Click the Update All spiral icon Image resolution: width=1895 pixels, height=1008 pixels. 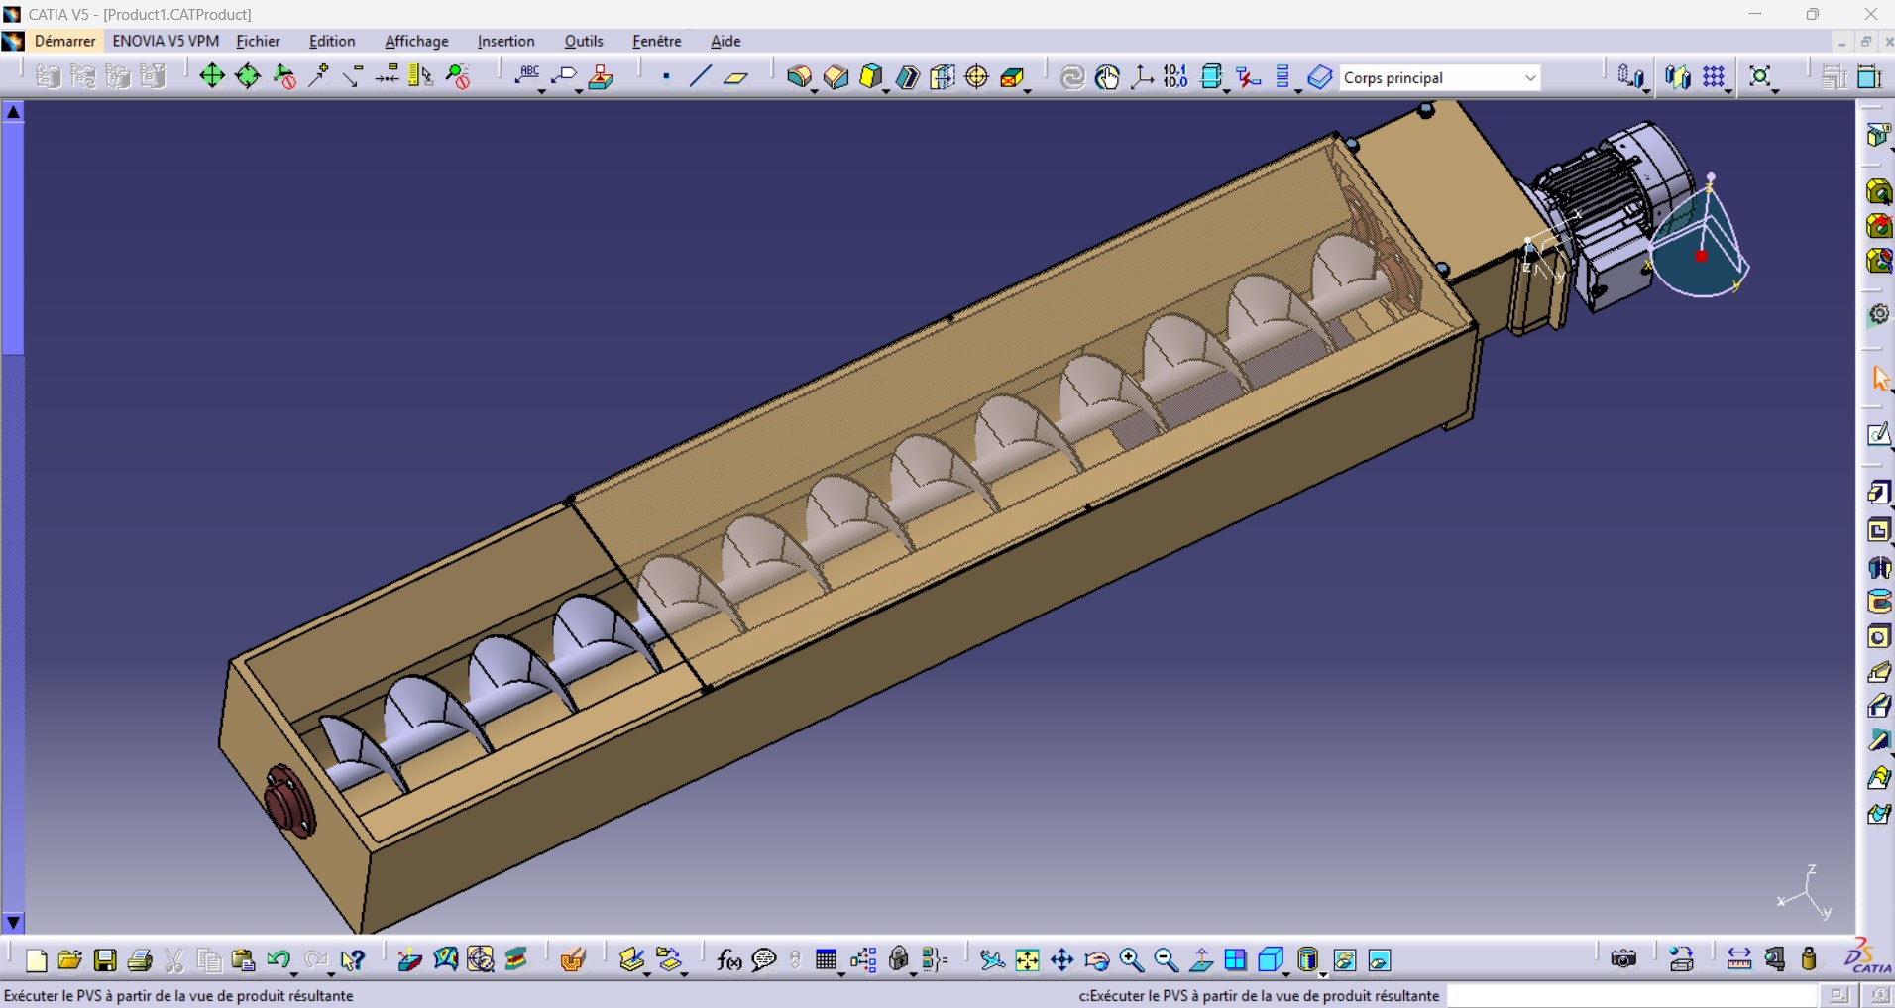coord(1072,77)
